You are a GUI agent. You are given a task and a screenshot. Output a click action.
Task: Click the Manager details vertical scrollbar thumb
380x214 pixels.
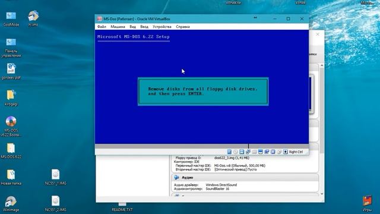click(x=322, y=111)
